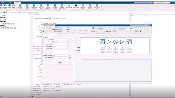Image resolution: width=175 pixels, height=98 pixels.
Task: Click the Load Impedance input field
Action: (x=60, y=60)
